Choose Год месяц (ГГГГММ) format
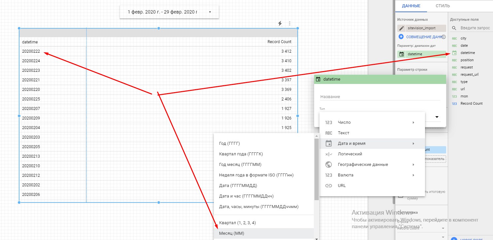493x240 pixels. coord(264,165)
